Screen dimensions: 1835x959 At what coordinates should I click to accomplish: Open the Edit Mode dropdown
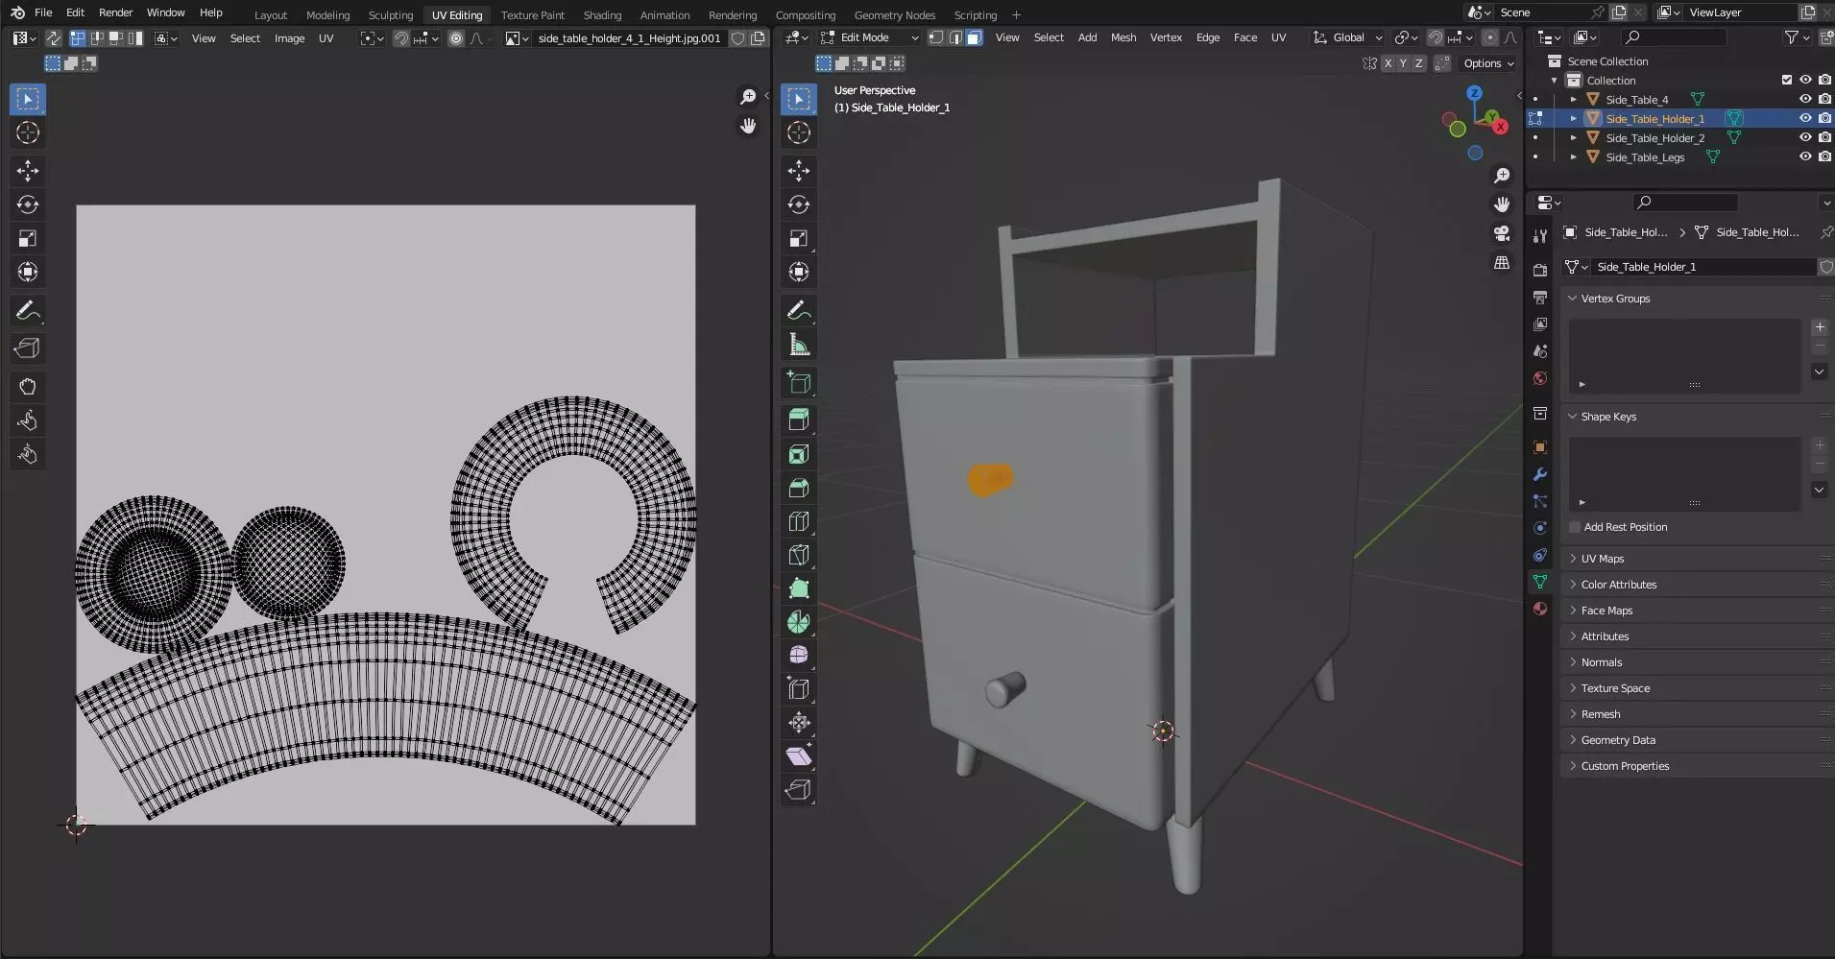[x=869, y=37]
